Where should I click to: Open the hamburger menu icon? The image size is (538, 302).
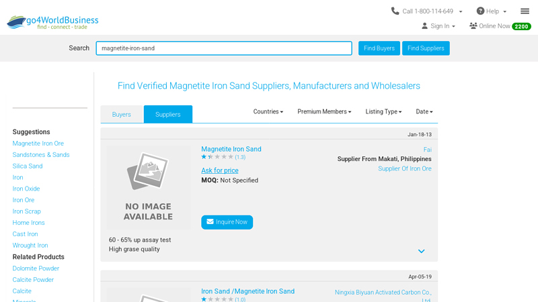(525, 11)
